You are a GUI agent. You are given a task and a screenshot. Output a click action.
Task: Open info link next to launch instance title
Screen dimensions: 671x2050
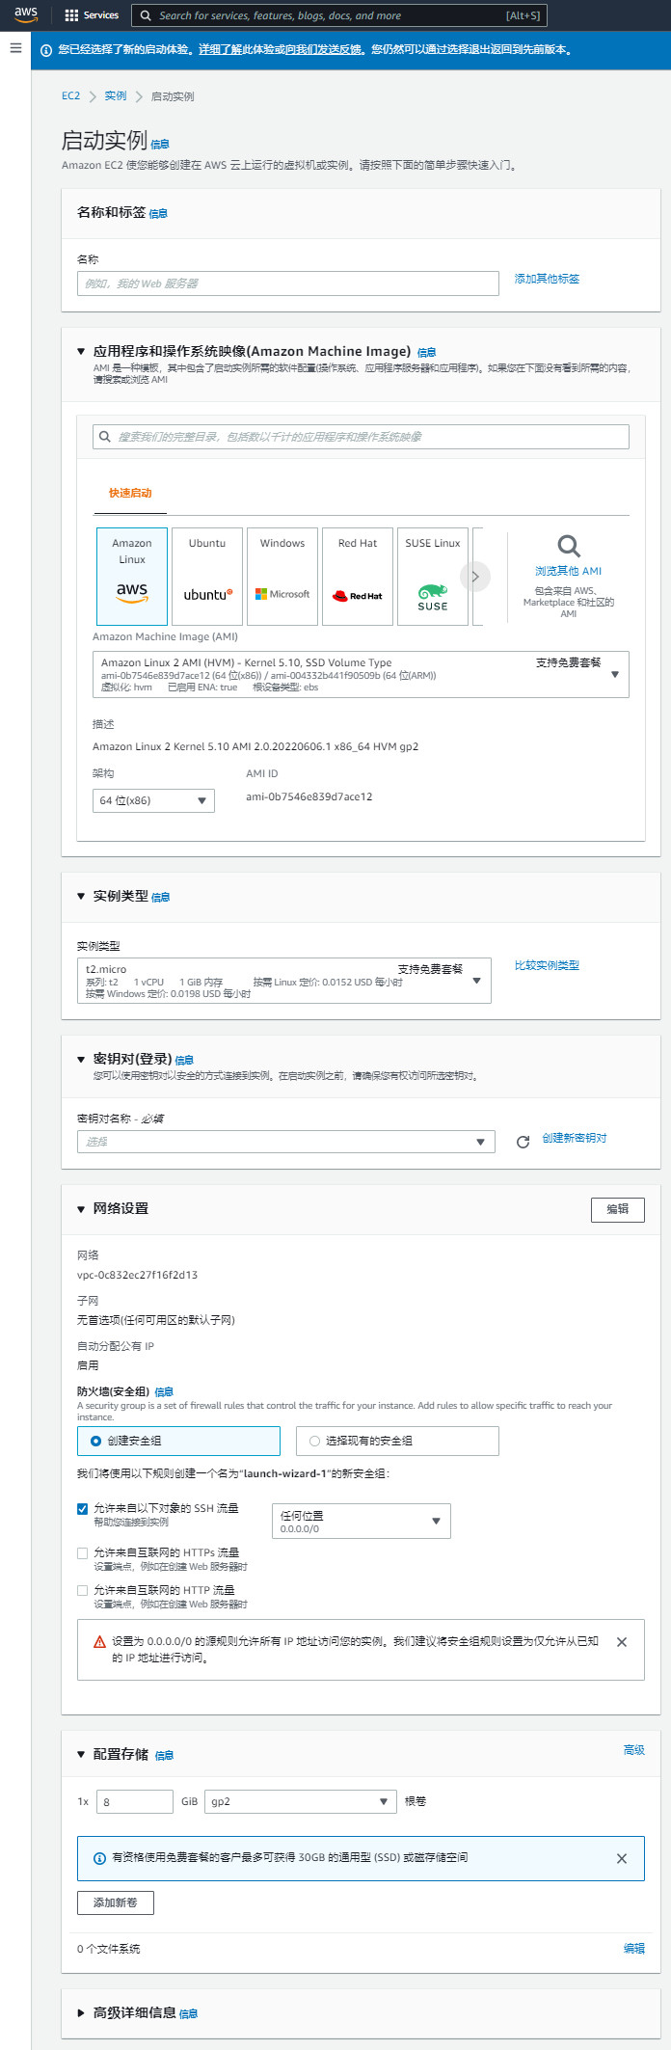(x=160, y=145)
